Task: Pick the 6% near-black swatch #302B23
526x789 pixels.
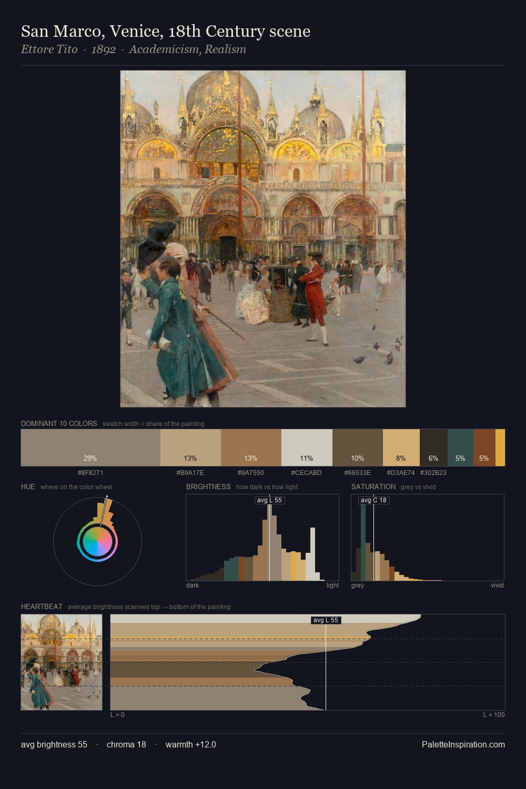Action: pos(433,448)
